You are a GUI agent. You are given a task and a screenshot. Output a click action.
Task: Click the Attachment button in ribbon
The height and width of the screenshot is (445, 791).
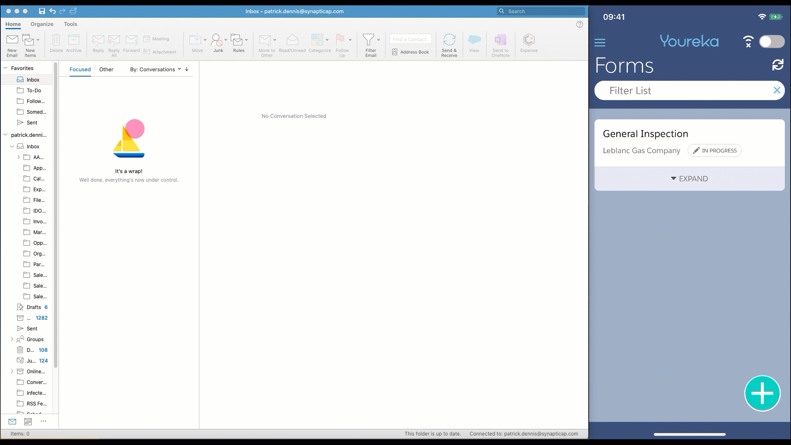160,52
